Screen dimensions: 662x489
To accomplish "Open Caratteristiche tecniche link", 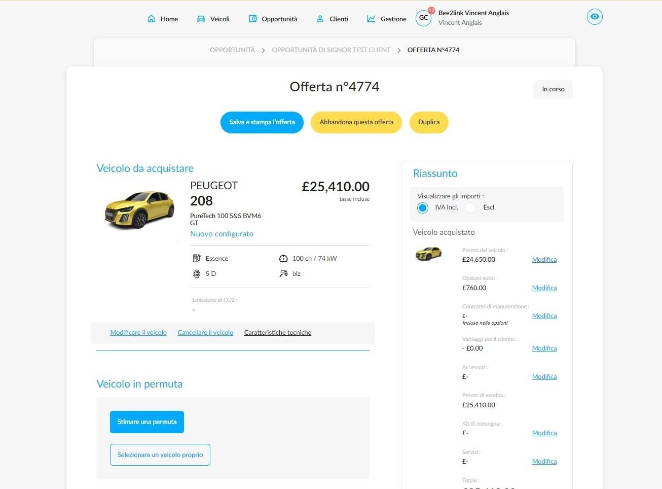I will pos(278,333).
